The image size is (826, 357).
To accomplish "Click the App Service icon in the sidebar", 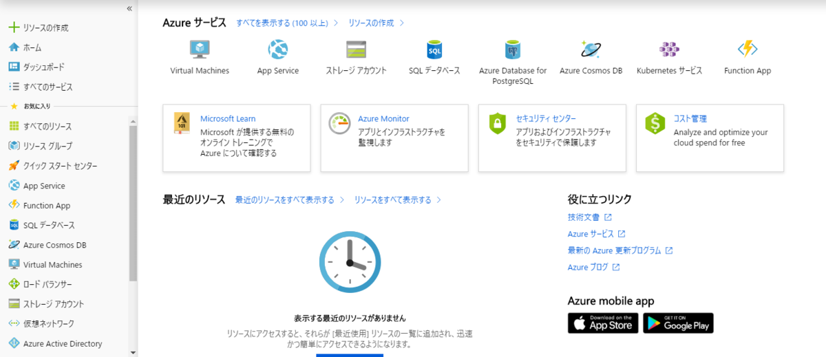I will tap(14, 186).
